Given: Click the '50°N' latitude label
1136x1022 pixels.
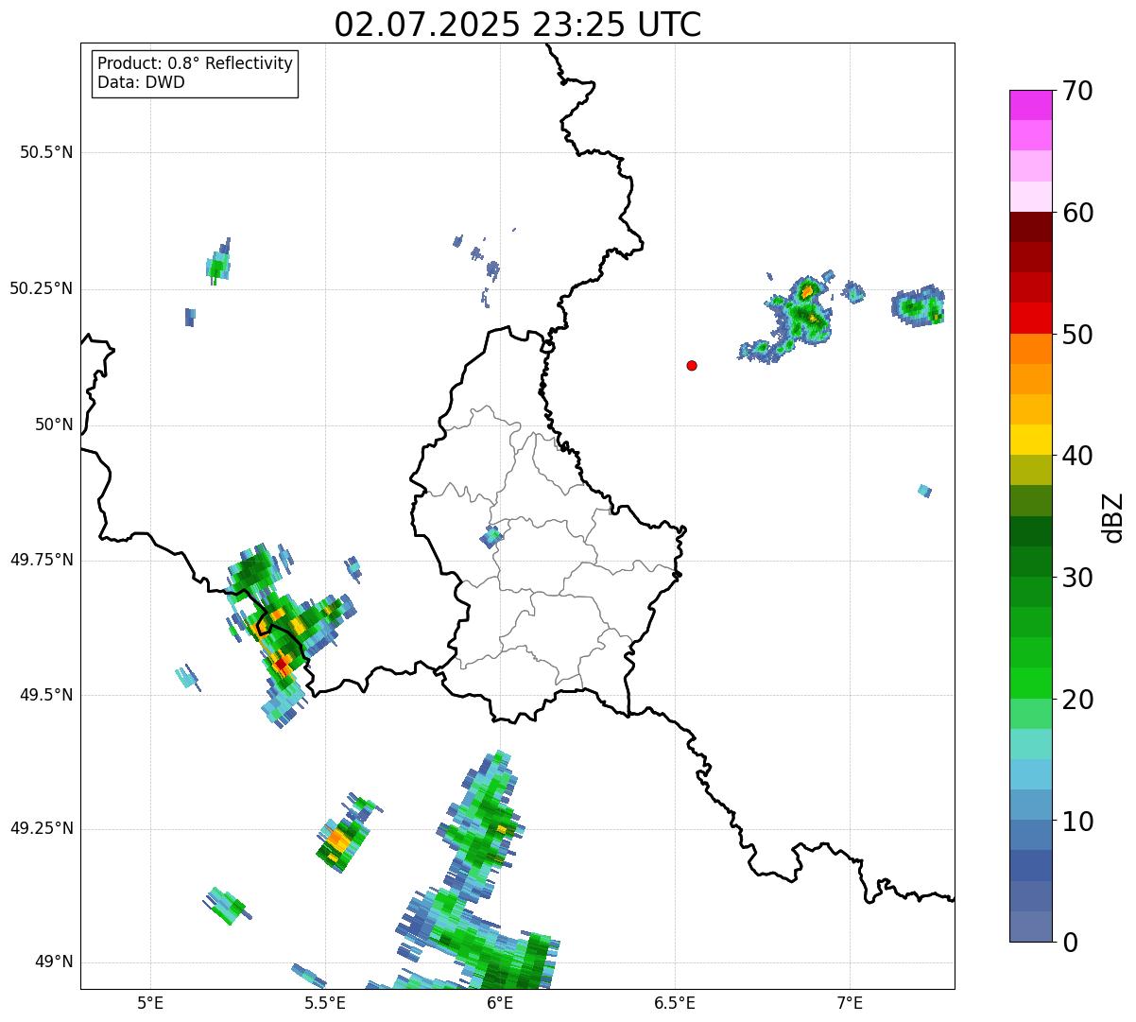Looking at the screenshot, I should (x=54, y=424).
